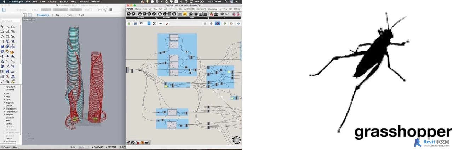Open the Solution menu in the menu bar
This screenshot has width=453, height=150.
pyautogui.click(x=64, y=2)
